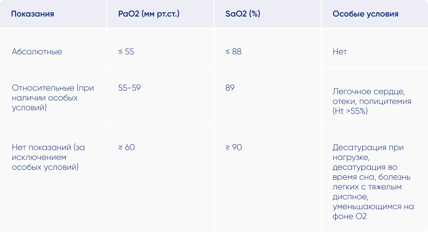Click the "≥ 60" PaO2 cell
Image resolution: width=428 pixels, height=232 pixels.
point(126,147)
